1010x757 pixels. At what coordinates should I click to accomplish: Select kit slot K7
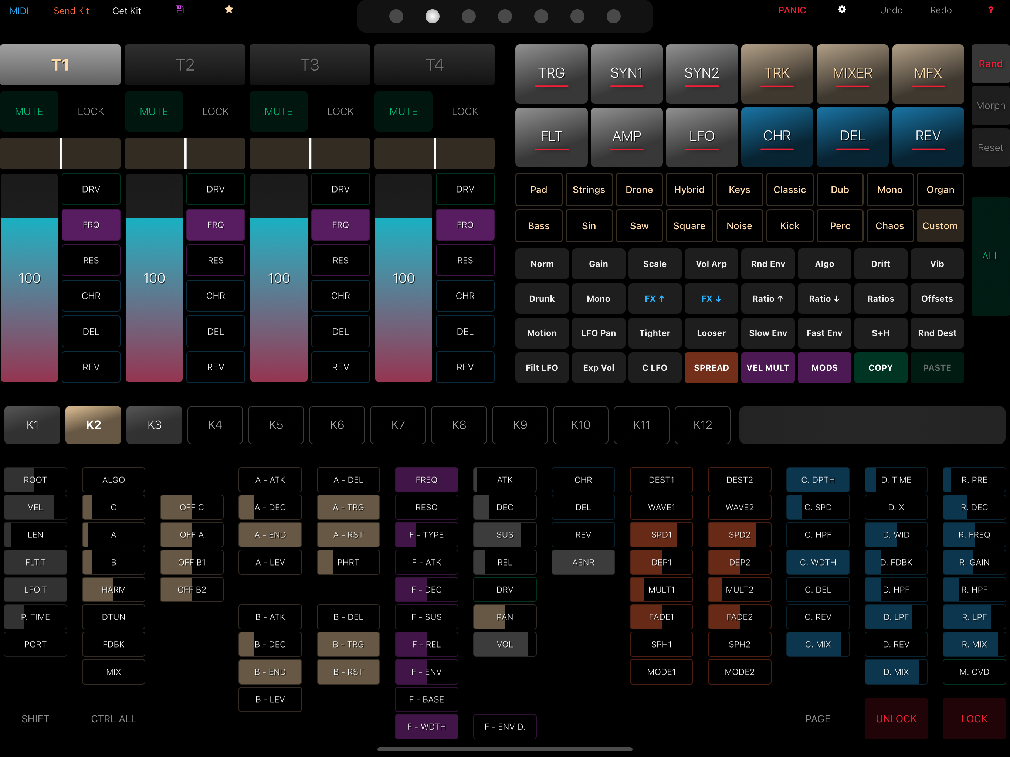point(398,425)
